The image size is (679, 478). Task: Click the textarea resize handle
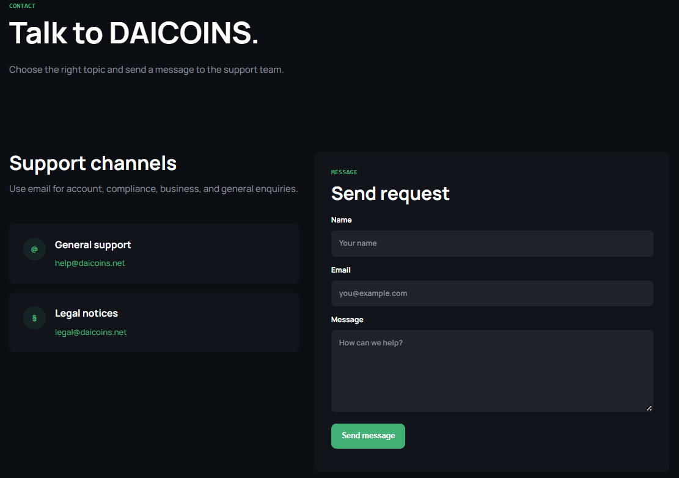(648, 408)
